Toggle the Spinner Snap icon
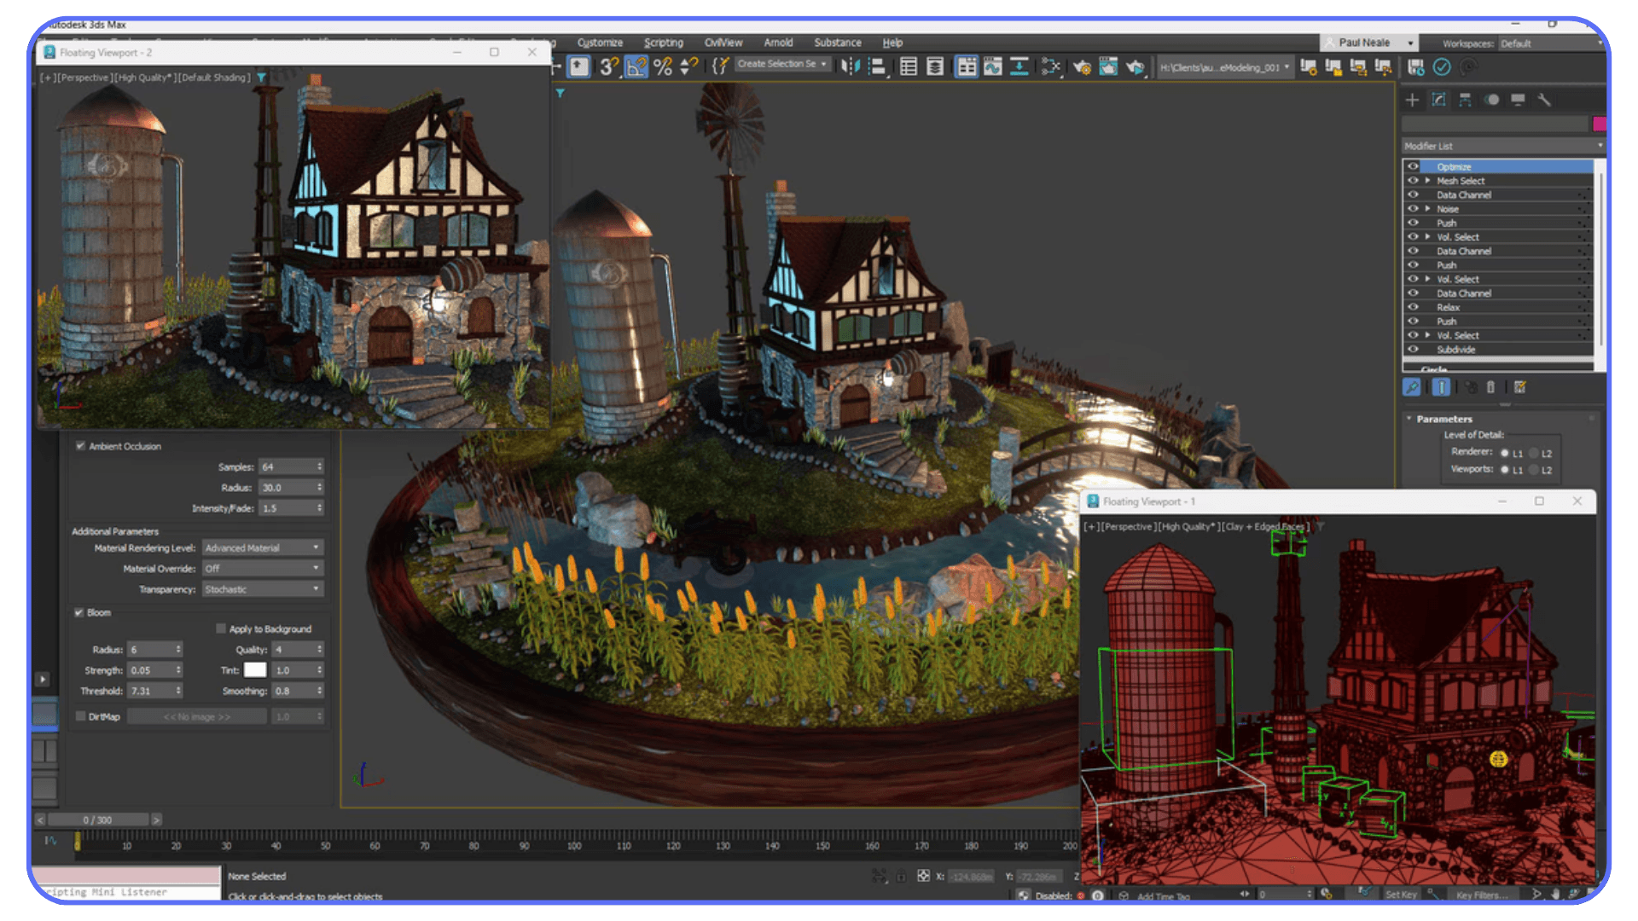 689,67
